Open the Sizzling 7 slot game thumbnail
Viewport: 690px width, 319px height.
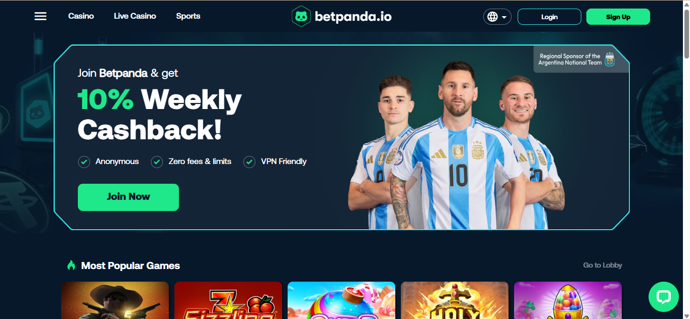[228, 300]
